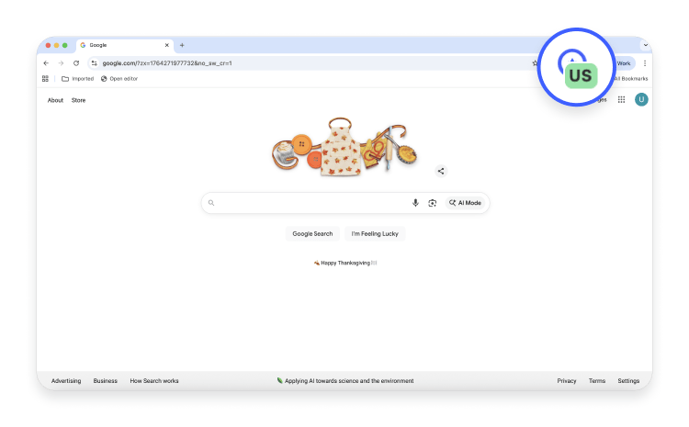Select the Google tab
The image size is (689, 427).
coord(125,45)
